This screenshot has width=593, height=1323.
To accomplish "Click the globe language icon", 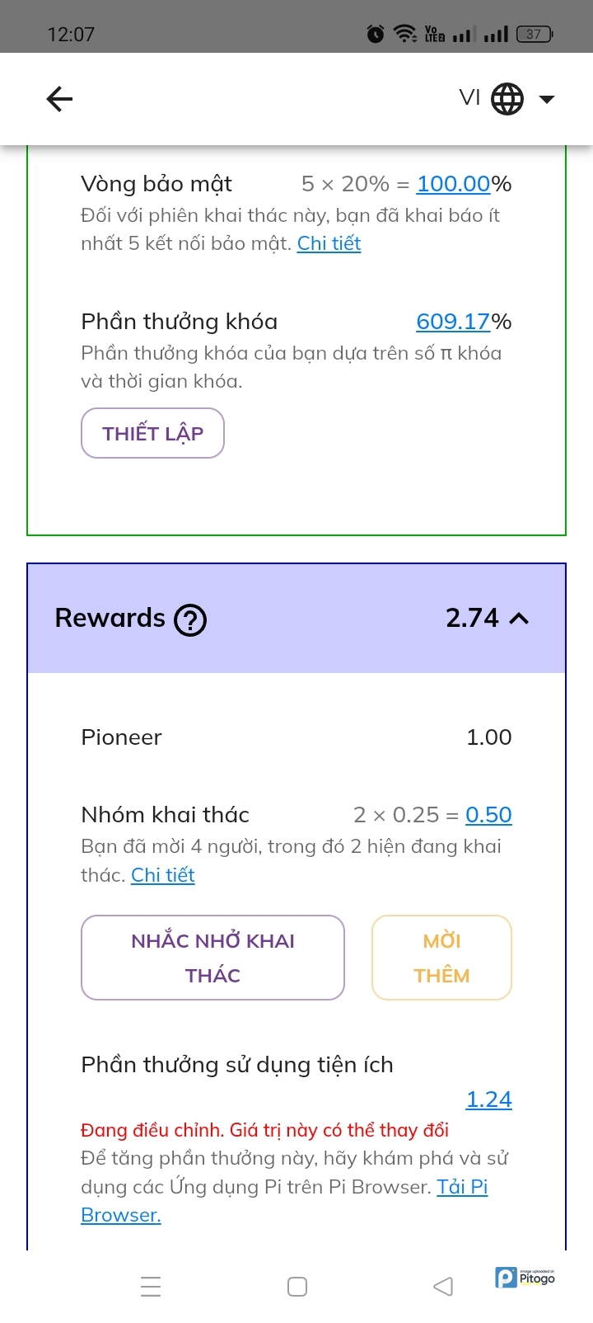I will (x=507, y=99).
